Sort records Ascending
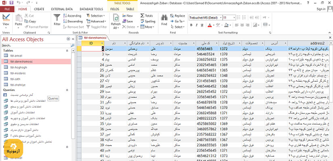This screenshot has width=333, height=161. (72, 16)
